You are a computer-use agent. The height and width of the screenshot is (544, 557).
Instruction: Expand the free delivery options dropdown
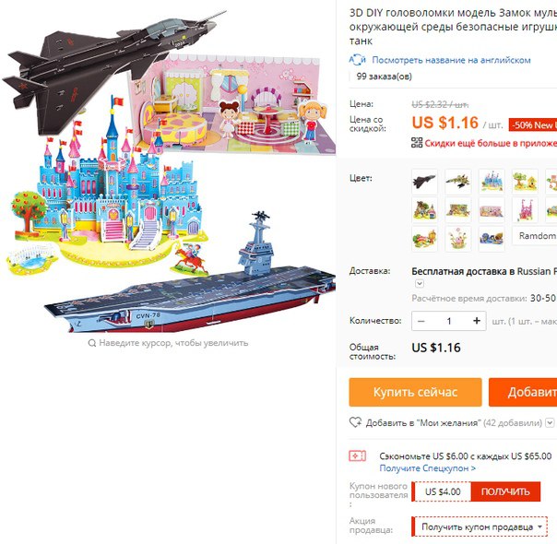420,283
